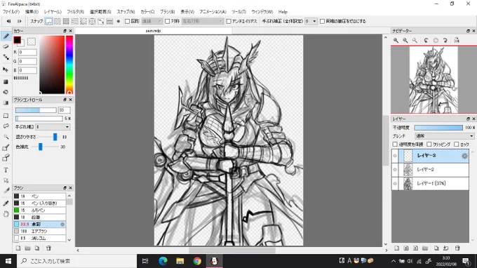
Task: Delete selected brush with trash icon
Action: click(x=48, y=248)
